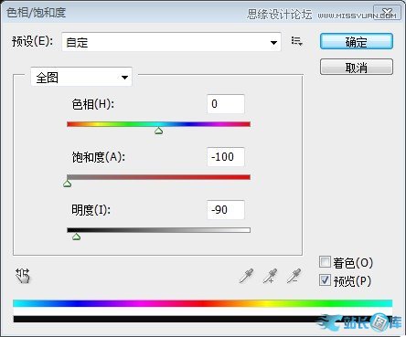Image resolution: width=406 pixels, height=337 pixels.
Task: Select the add-to-sample eyedropper
Action: (x=270, y=276)
